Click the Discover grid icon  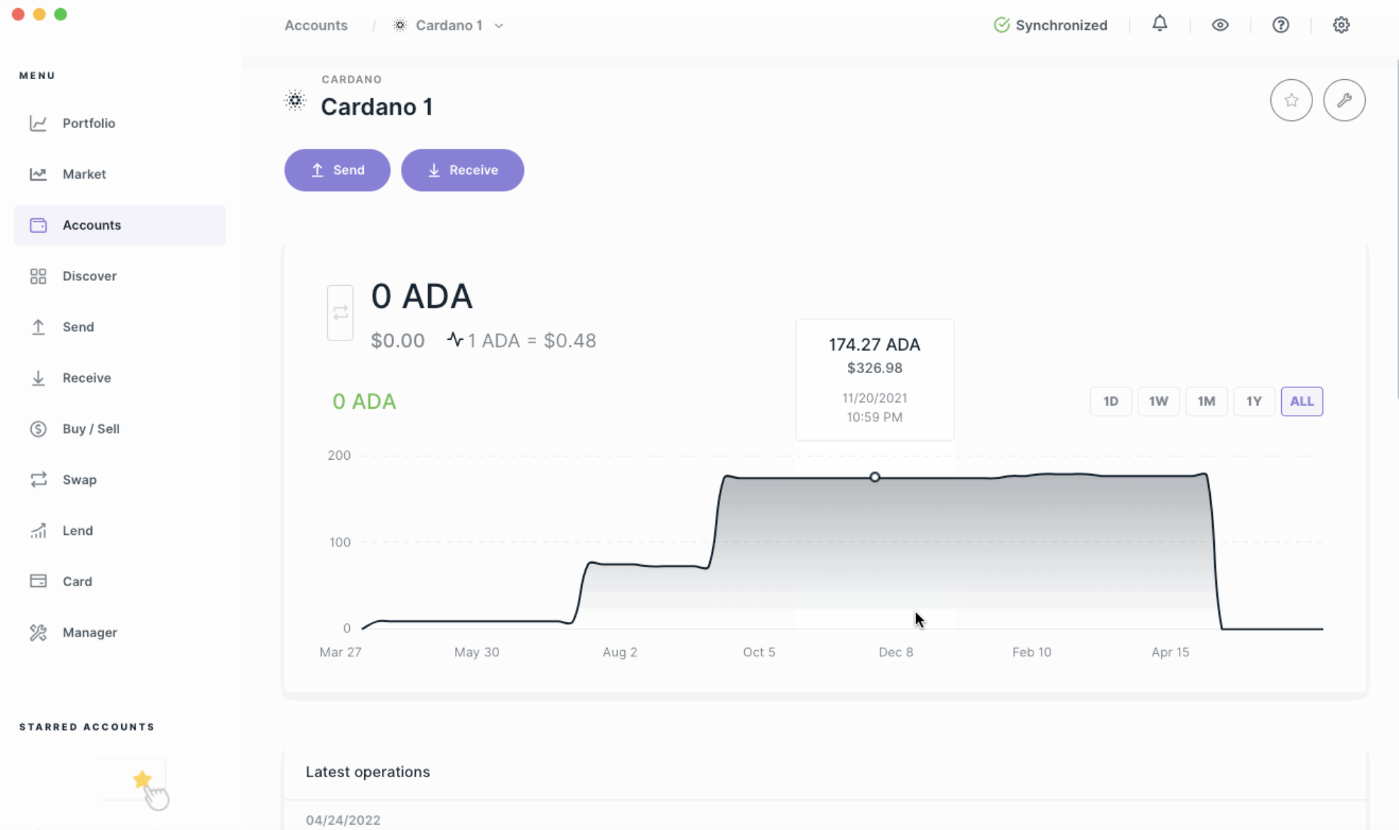tap(38, 276)
